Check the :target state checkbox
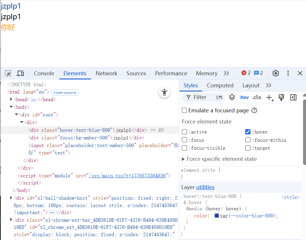Image resolution: width=306 pixels, height=240 pixels. point(248,148)
